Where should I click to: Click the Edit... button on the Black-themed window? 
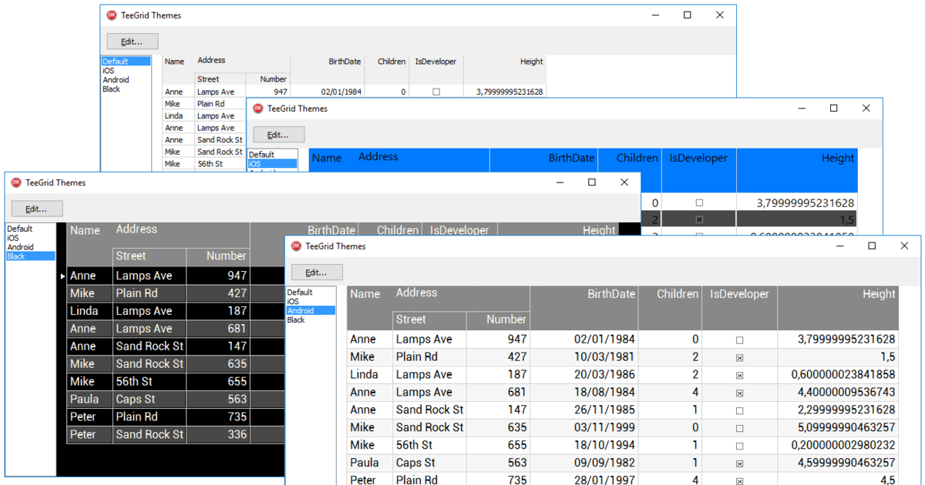pyautogui.click(x=36, y=208)
